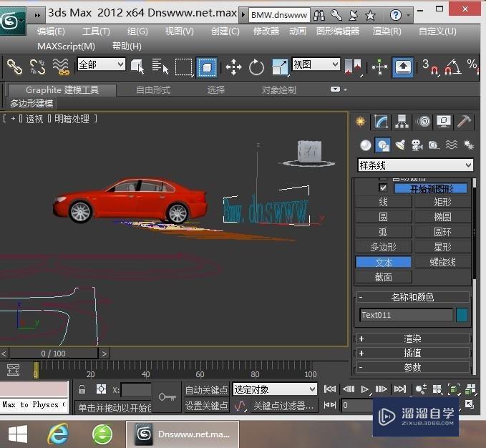
Task: Open the selection filter dropdown 全部
Action: (102, 64)
